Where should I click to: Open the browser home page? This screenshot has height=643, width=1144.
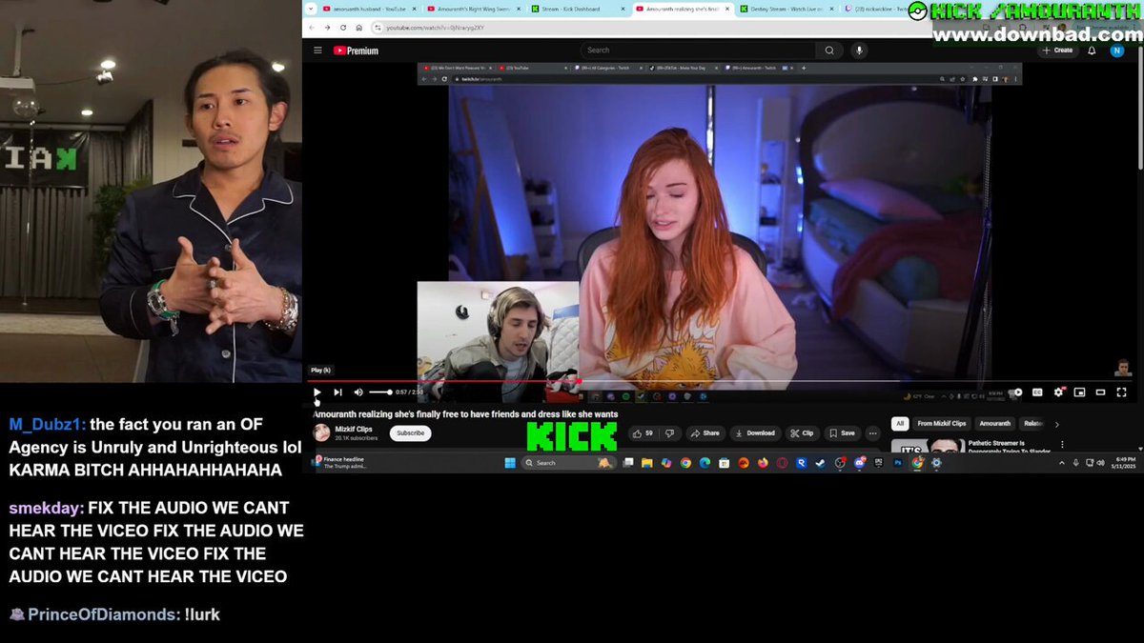point(358,28)
